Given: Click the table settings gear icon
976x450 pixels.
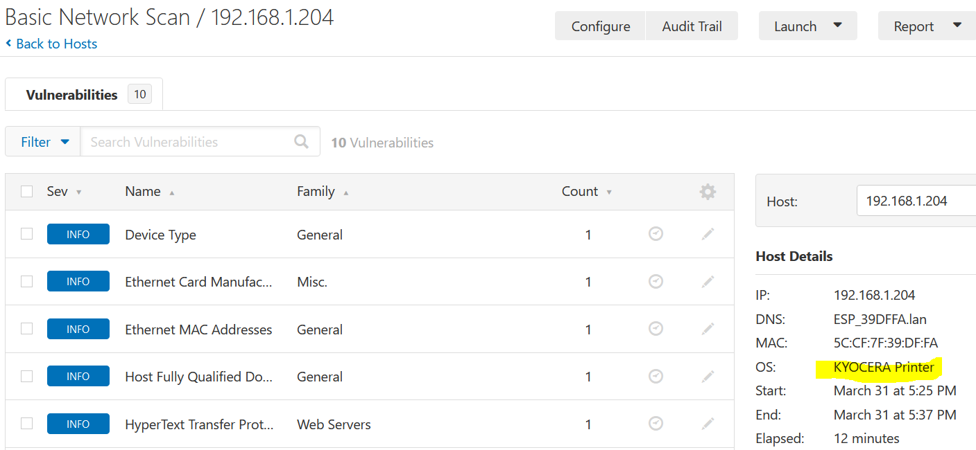Looking at the screenshot, I should [708, 192].
